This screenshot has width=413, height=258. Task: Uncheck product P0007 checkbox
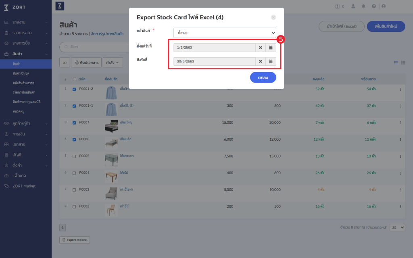pyautogui.click(x=74, y=123)
